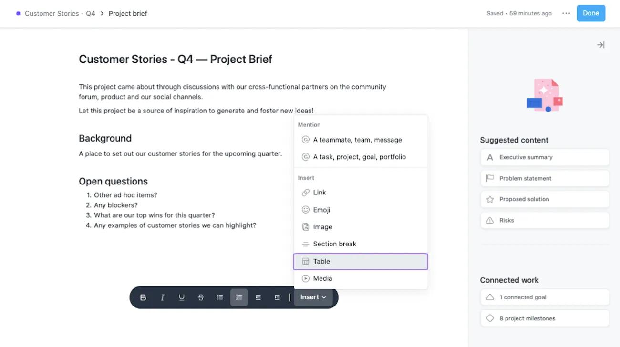Toggle italic formatting
This screenshot has height=347, width=620.
(162, 297)
